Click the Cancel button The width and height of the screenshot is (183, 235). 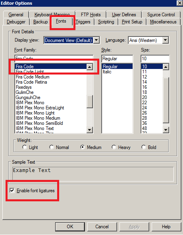(x=102, y=226)
